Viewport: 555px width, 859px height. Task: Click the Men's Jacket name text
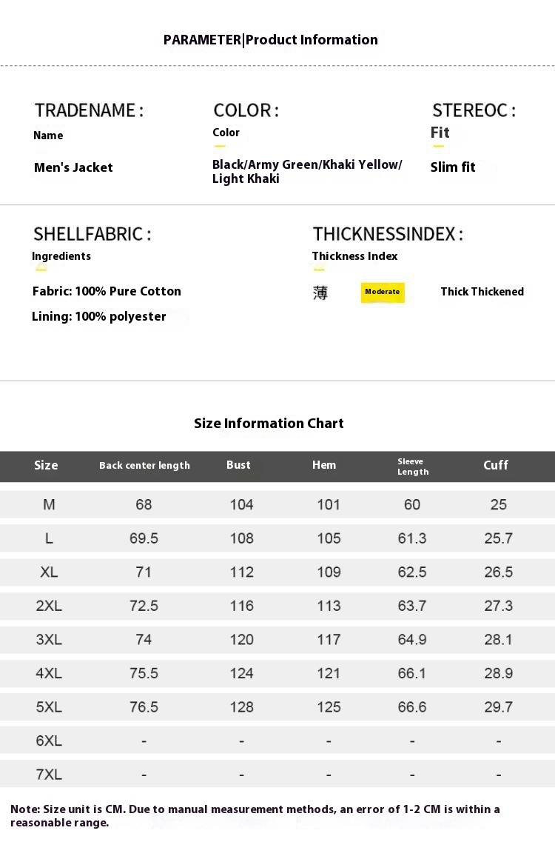pos(73,167)
